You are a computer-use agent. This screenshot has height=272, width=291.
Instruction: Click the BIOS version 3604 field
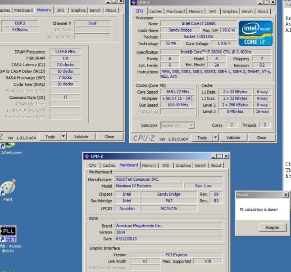pyautogui.click(x=168, y=232)
